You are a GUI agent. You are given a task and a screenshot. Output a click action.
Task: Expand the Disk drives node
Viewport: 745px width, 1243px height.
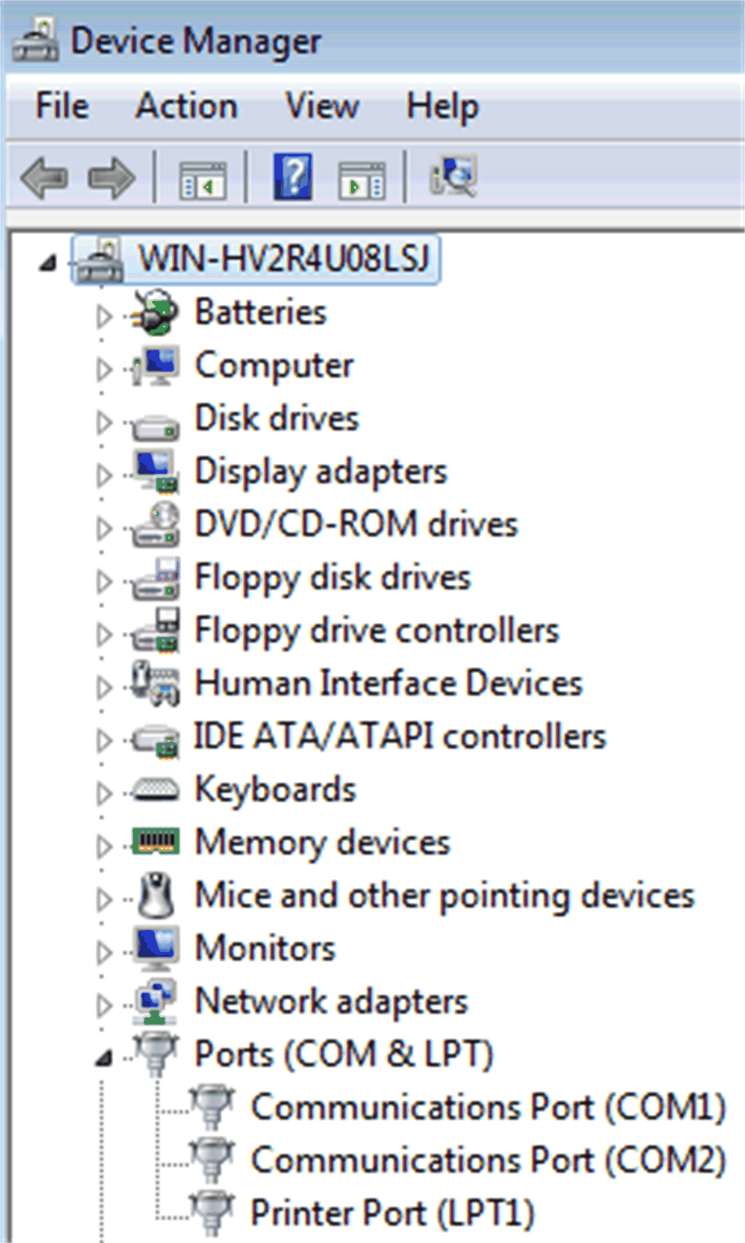(x=104, y=422)
